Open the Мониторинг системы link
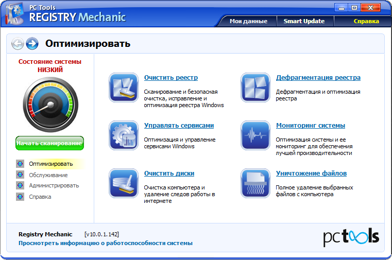Image resolution: width=392 pixels, height=260 pixels. (311, 126)
